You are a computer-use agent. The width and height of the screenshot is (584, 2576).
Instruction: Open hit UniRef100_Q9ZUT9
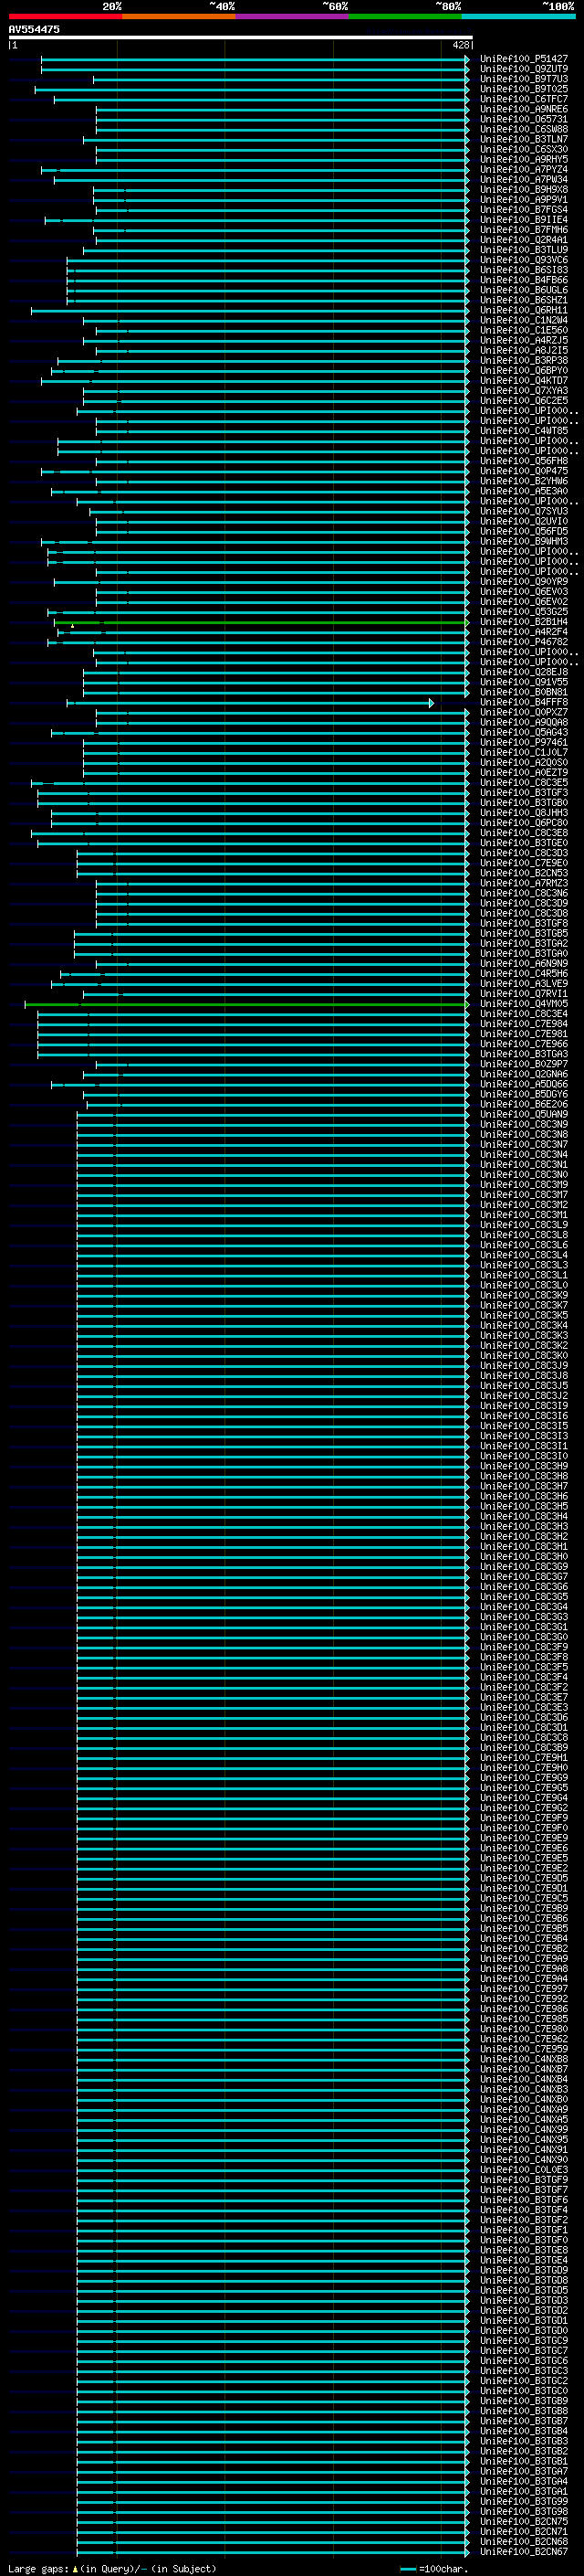coord(523,70)
